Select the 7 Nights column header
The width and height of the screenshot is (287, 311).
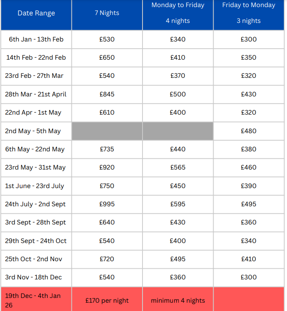(x=107, y=13)
